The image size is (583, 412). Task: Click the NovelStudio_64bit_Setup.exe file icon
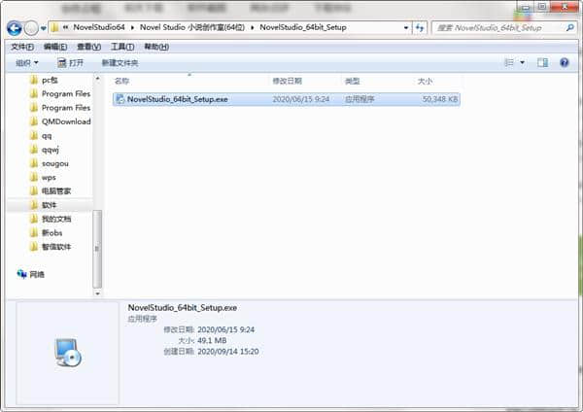tap(120, 99)
